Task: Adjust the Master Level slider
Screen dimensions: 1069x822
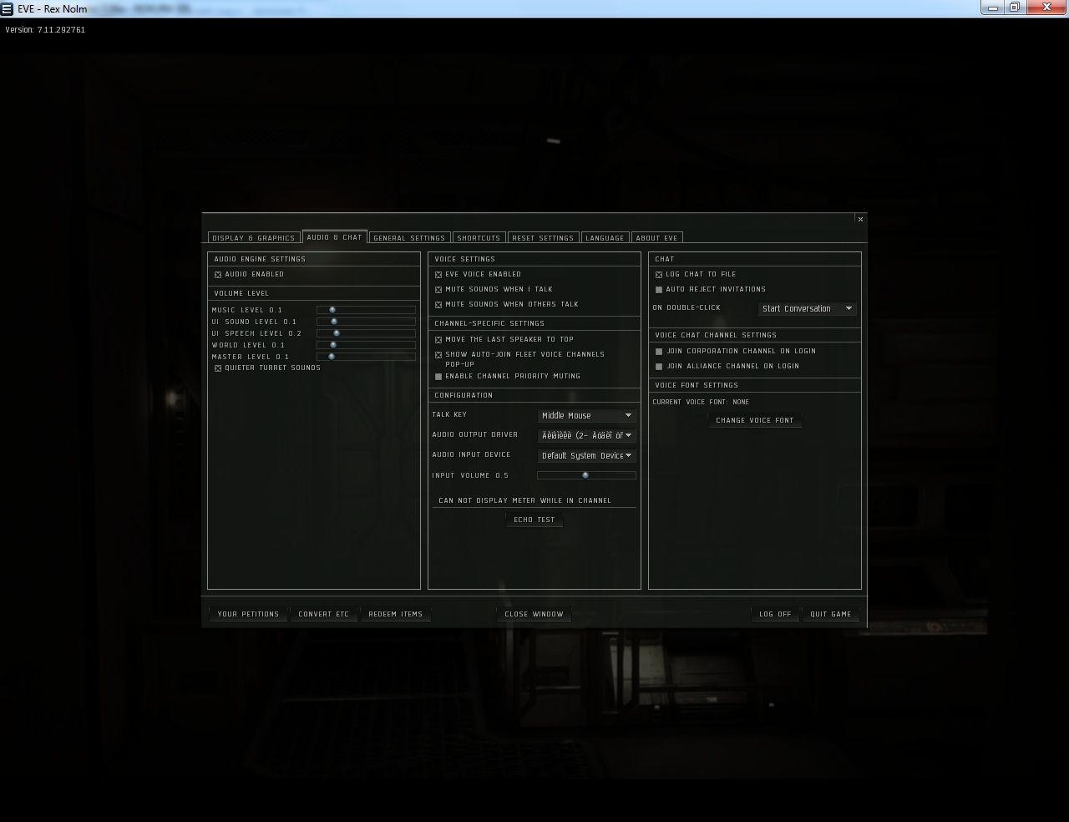Action: pos(366,357)
